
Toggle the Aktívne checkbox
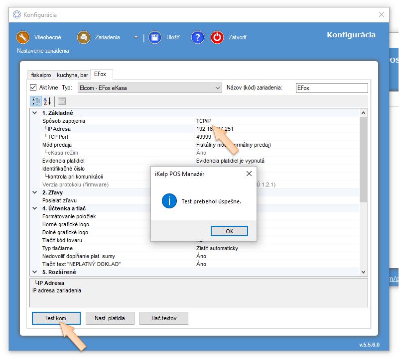tap(33, 88)
